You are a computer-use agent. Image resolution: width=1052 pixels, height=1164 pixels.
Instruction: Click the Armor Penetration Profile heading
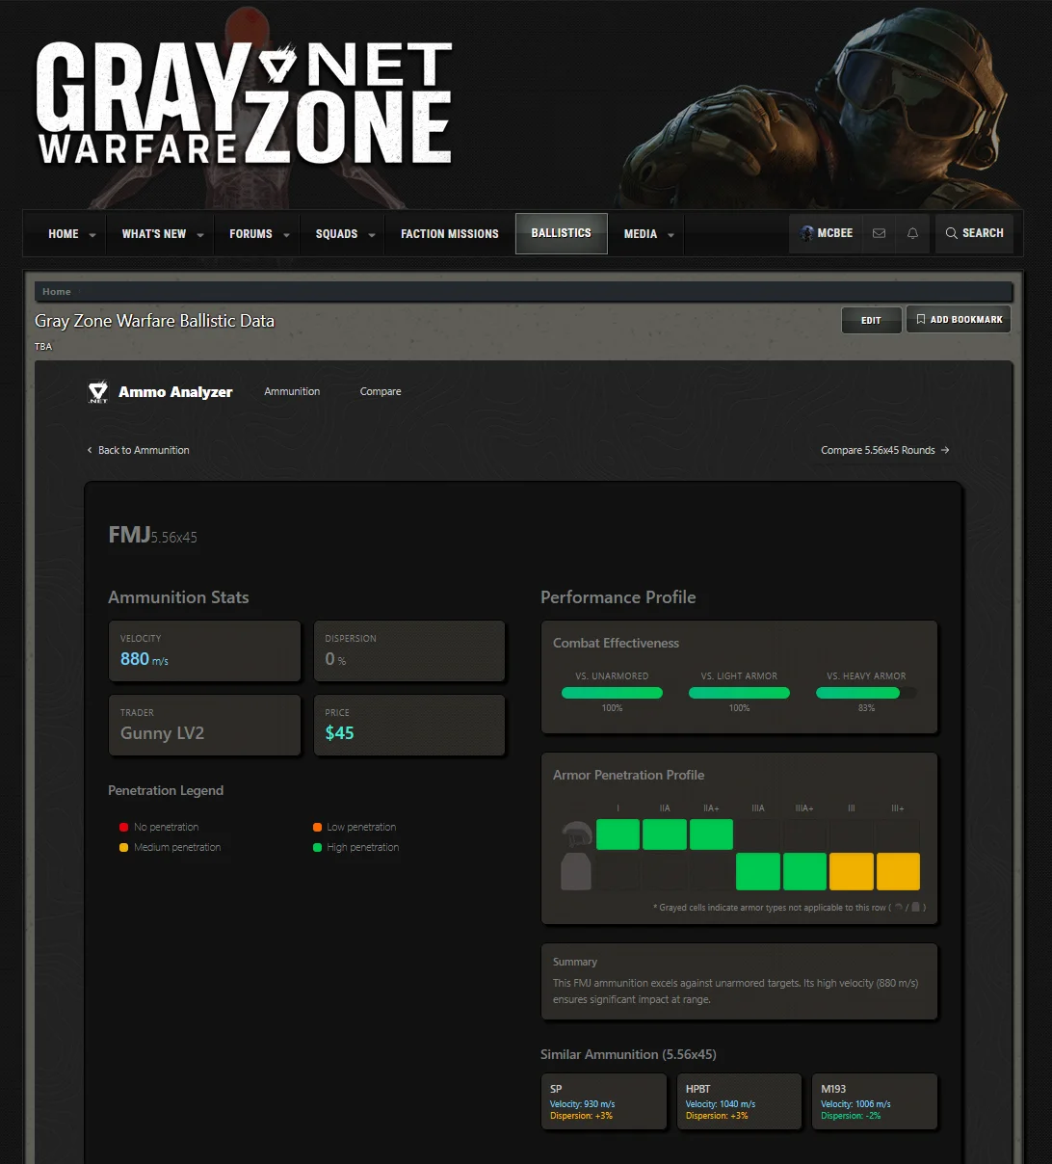click(x=628, y=775)
